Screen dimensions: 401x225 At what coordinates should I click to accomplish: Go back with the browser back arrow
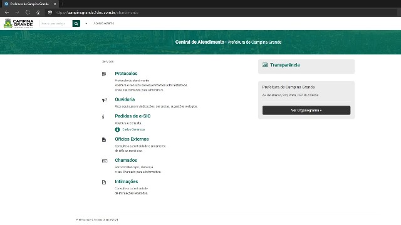(x=7, y=12)
